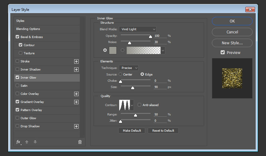Open the Blend Mode dropdown
Screen dimensions: 266x156
pyautogui.click(x=137, y=29)
